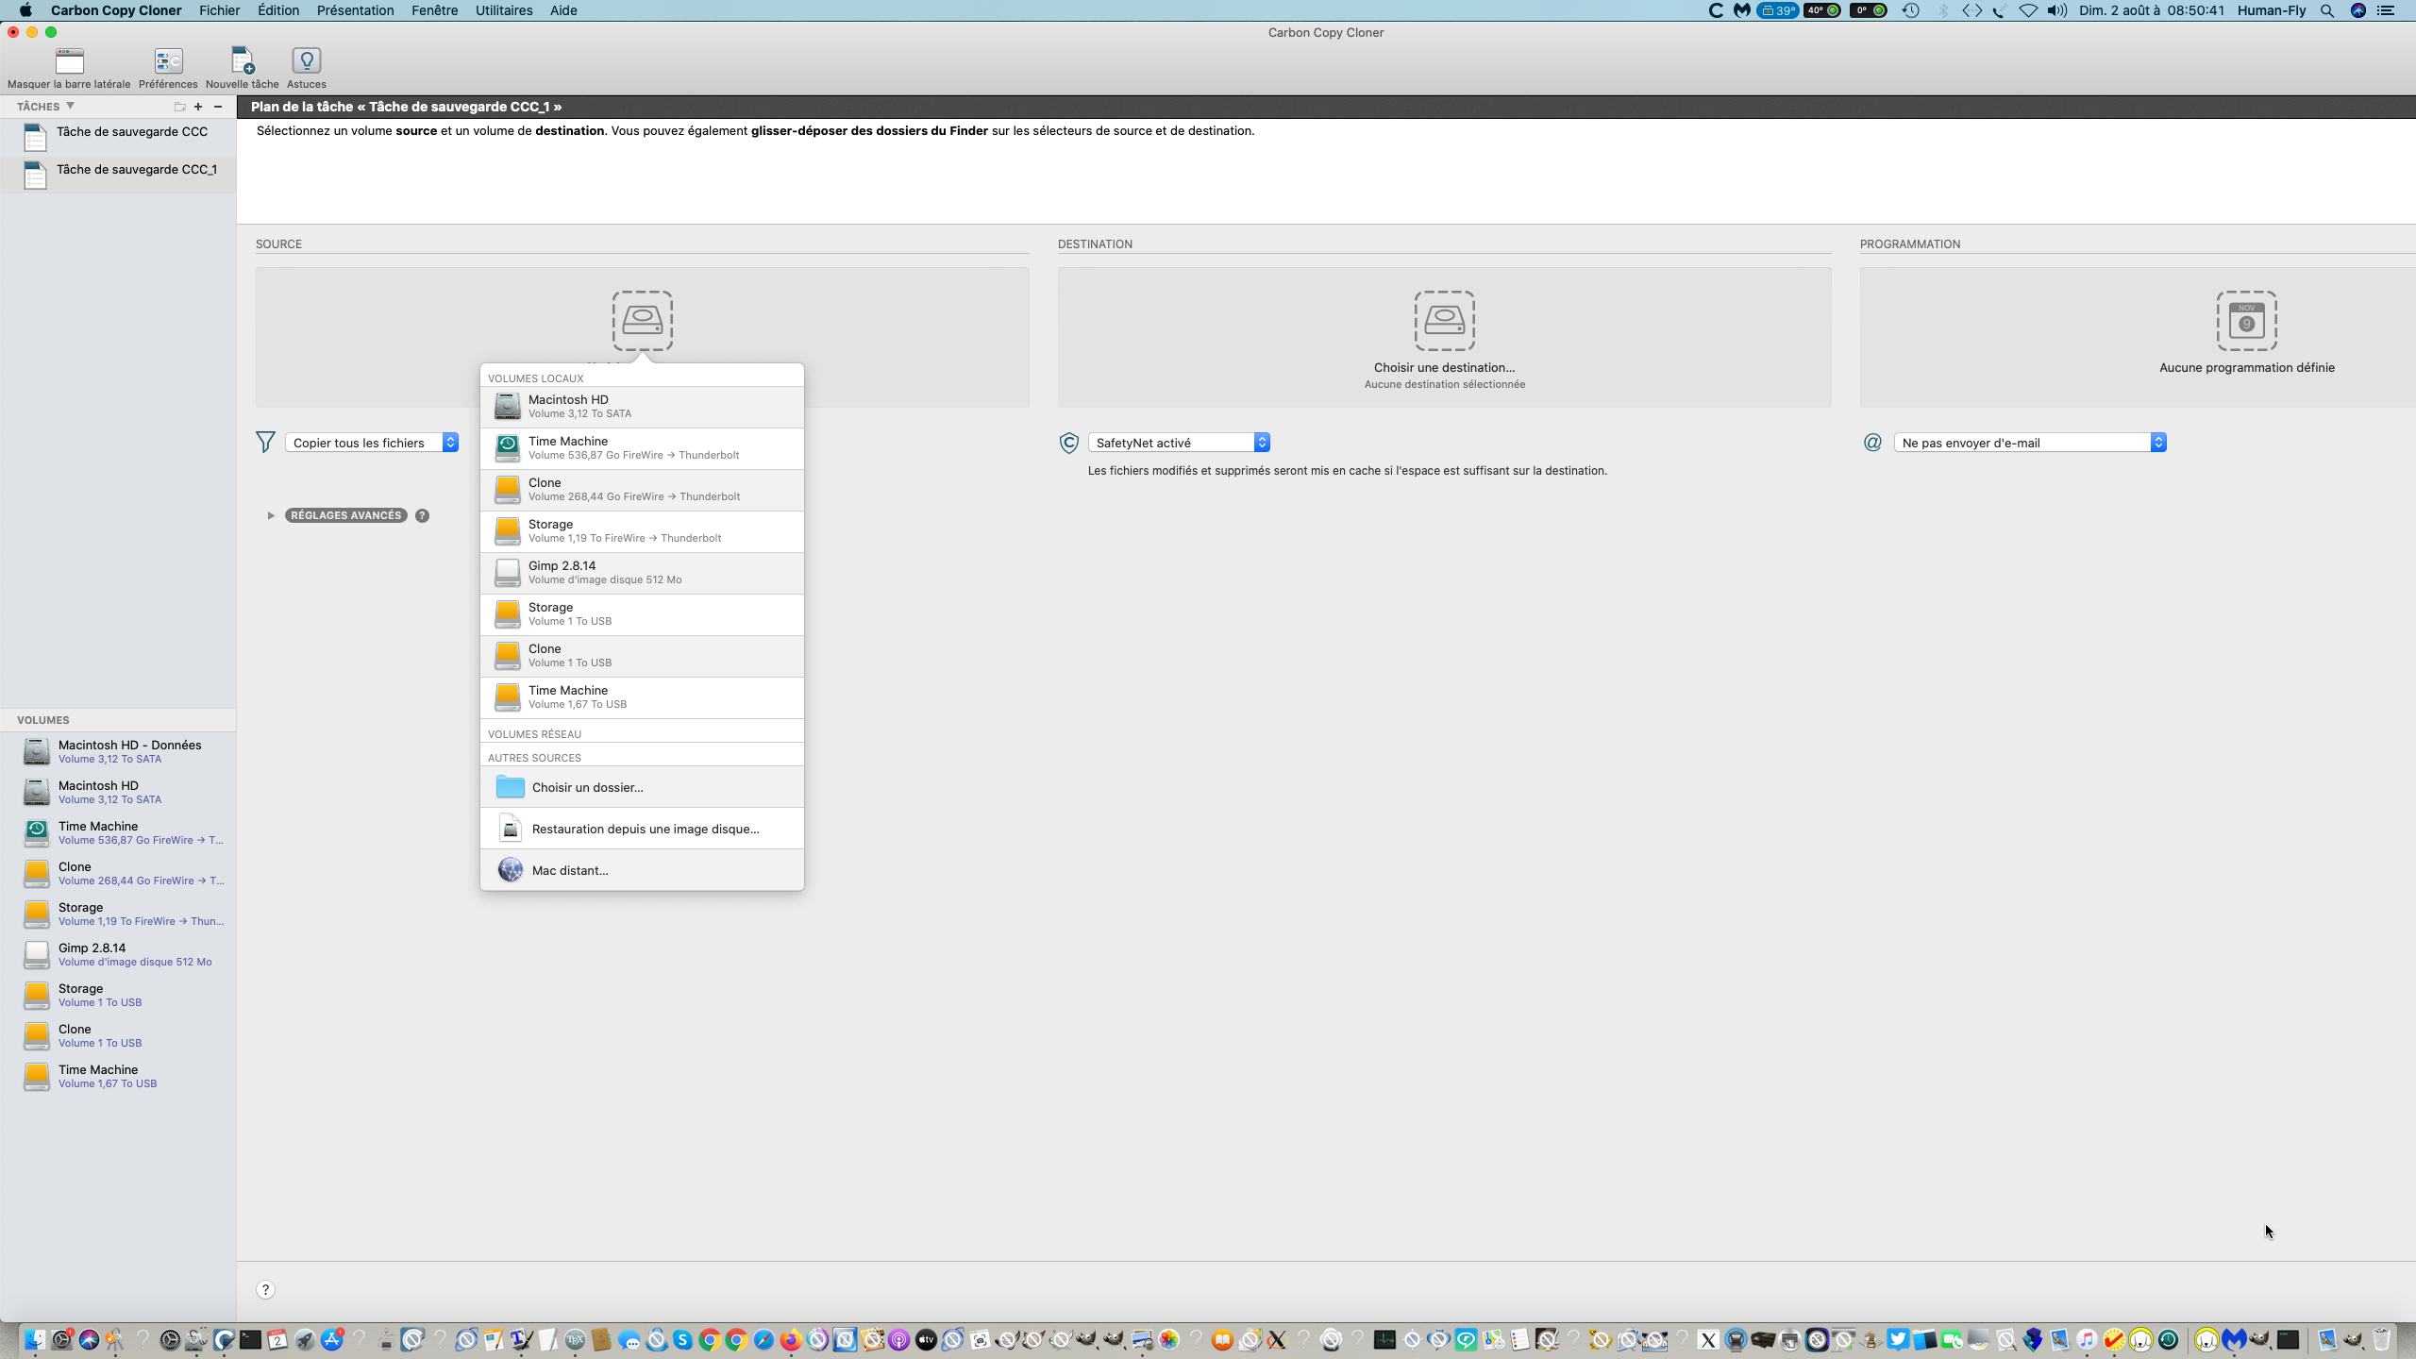Select task Tâche de sauvegarde CCC_1
The height and width of the screenshot is (1359, 2416).
(x=118, y=175)
